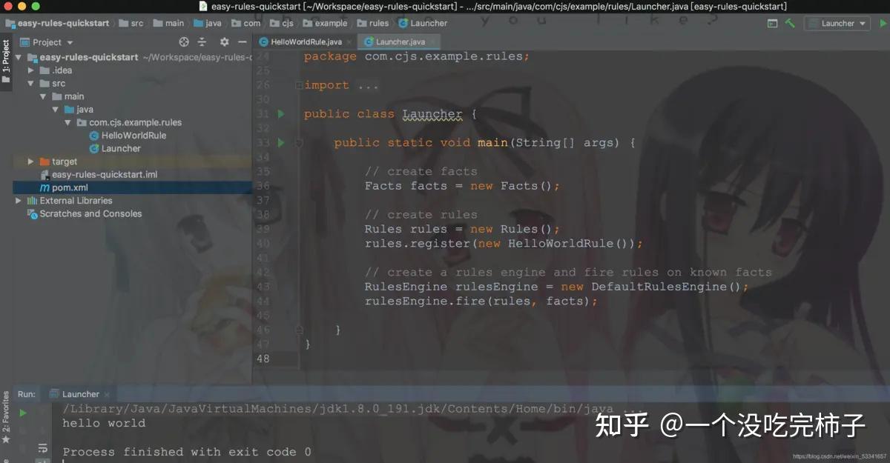Click the Rerun Launcher green arrow
Viewport: 890px width, 463px height.
pyautogui.click(x=23, y=413)
